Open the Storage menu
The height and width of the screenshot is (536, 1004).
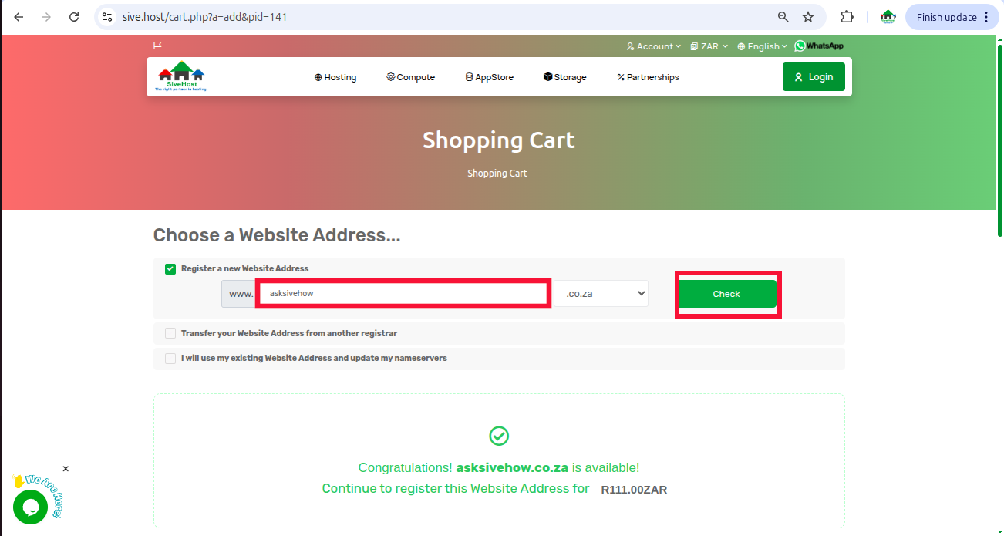pyautogui.click(x=565, y=77)
